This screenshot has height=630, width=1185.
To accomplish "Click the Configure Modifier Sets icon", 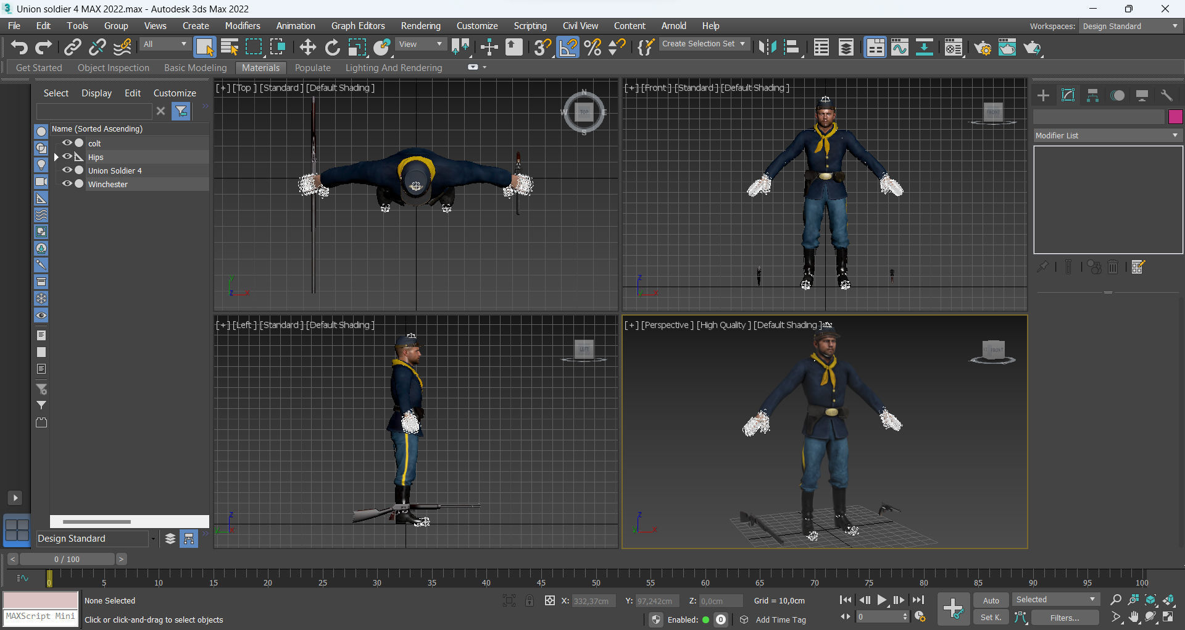I will point(1138,267).
